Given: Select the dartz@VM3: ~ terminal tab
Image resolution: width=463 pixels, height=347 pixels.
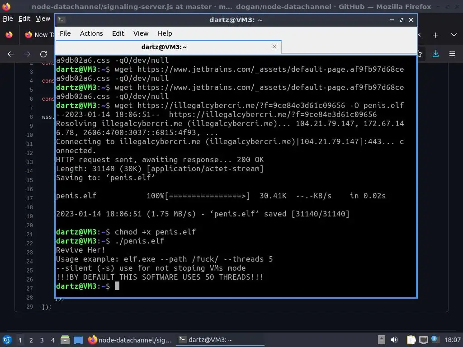Looking at the screenshot, I should [x=168, y=47].
